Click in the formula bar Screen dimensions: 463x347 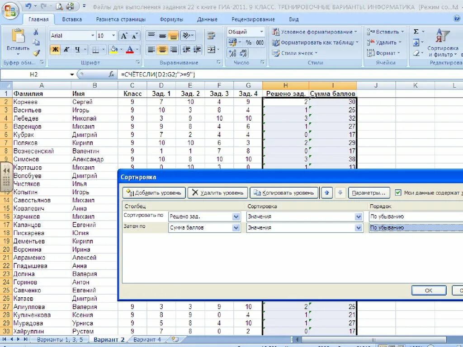pos(289,75)
